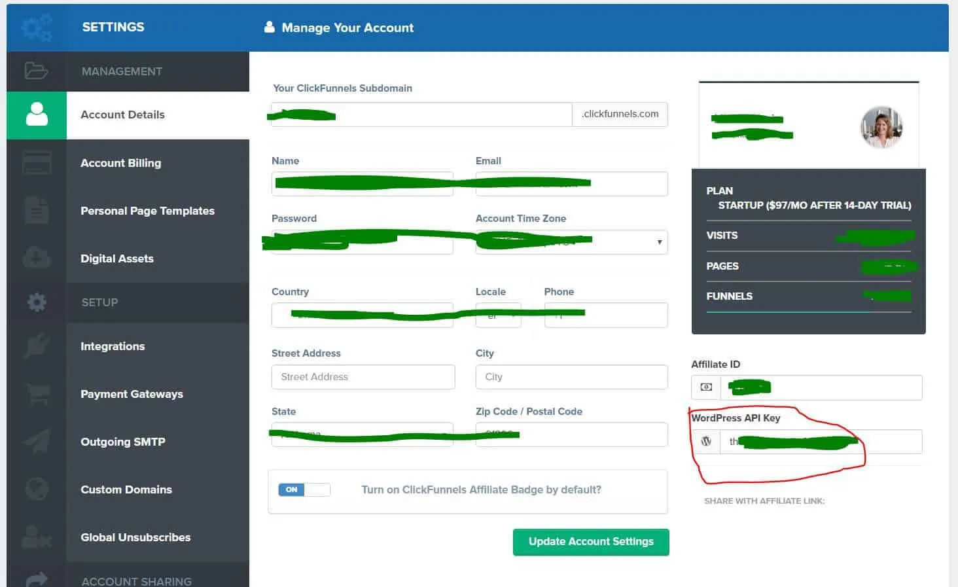Click the .clickfunnels.com suffix label

point(620,114)
